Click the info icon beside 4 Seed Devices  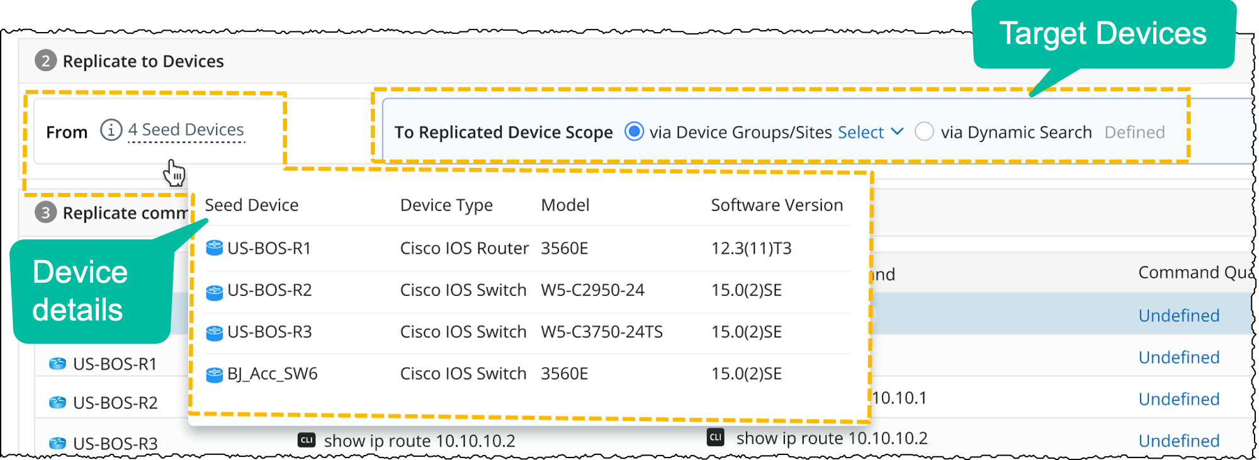(x=111, y=131)
